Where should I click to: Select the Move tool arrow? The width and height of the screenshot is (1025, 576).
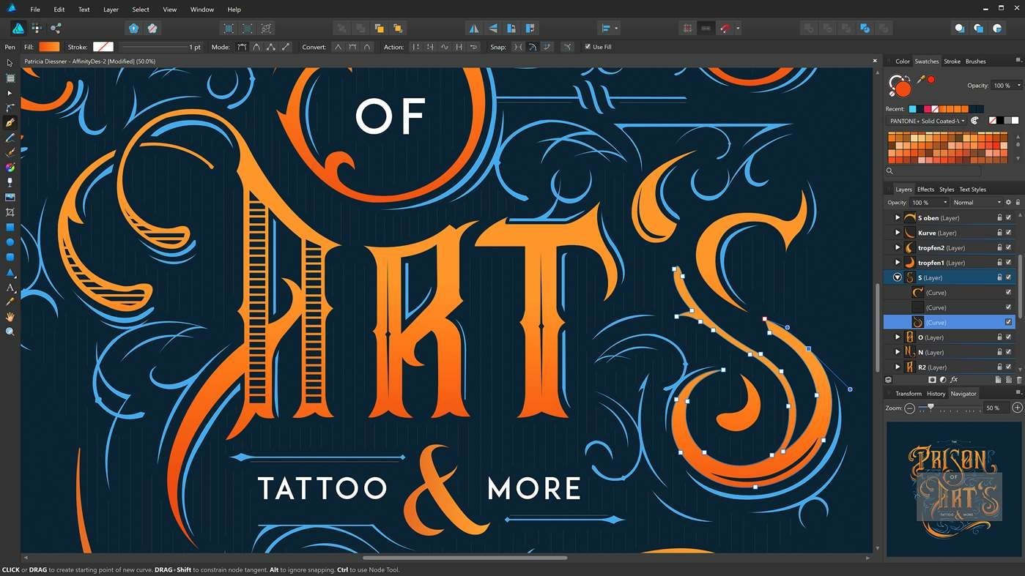click(x=10, y=63)
